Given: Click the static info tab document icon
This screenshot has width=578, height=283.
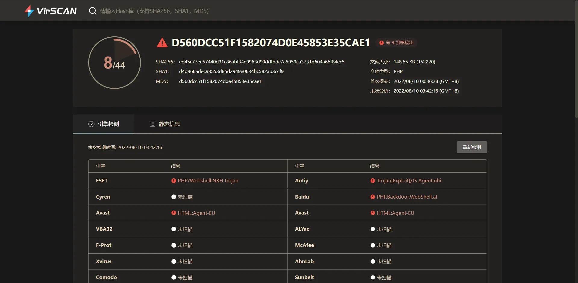Looking at the screenshot, I should 152,124.
